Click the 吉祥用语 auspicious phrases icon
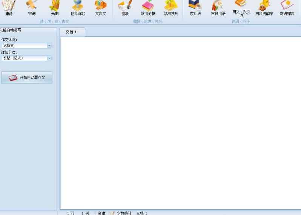Screen dimensions: 301x215 (218, 8)
